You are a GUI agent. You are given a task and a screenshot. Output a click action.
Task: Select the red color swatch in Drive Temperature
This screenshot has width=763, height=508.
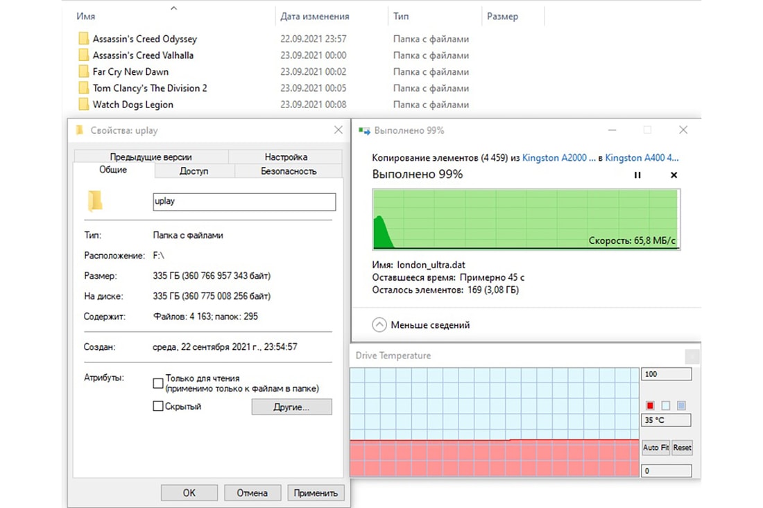coord(650,405)
